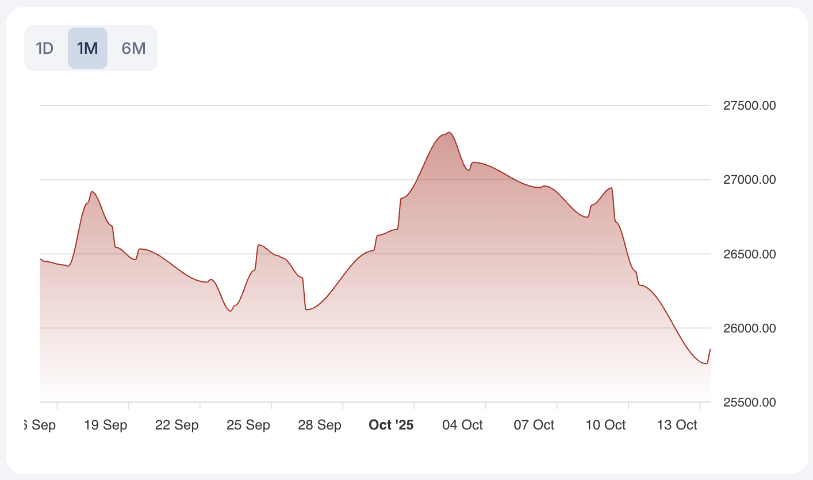Viewport: 813px width, 480px height.
Task: Click the 28 Sep x-axis label
Action: tap(319, 425)
